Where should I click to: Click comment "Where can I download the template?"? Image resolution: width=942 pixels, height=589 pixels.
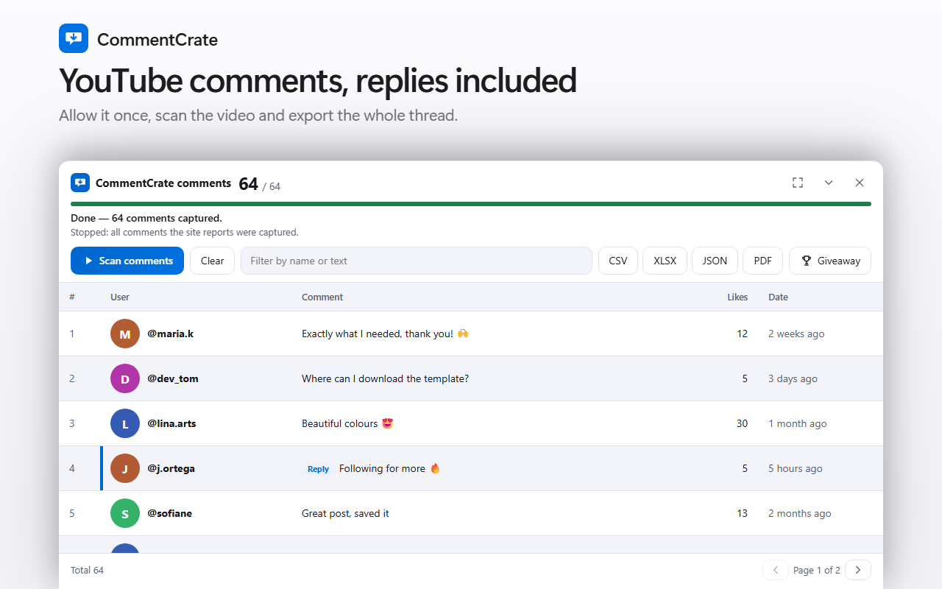[x=385, y=378]
